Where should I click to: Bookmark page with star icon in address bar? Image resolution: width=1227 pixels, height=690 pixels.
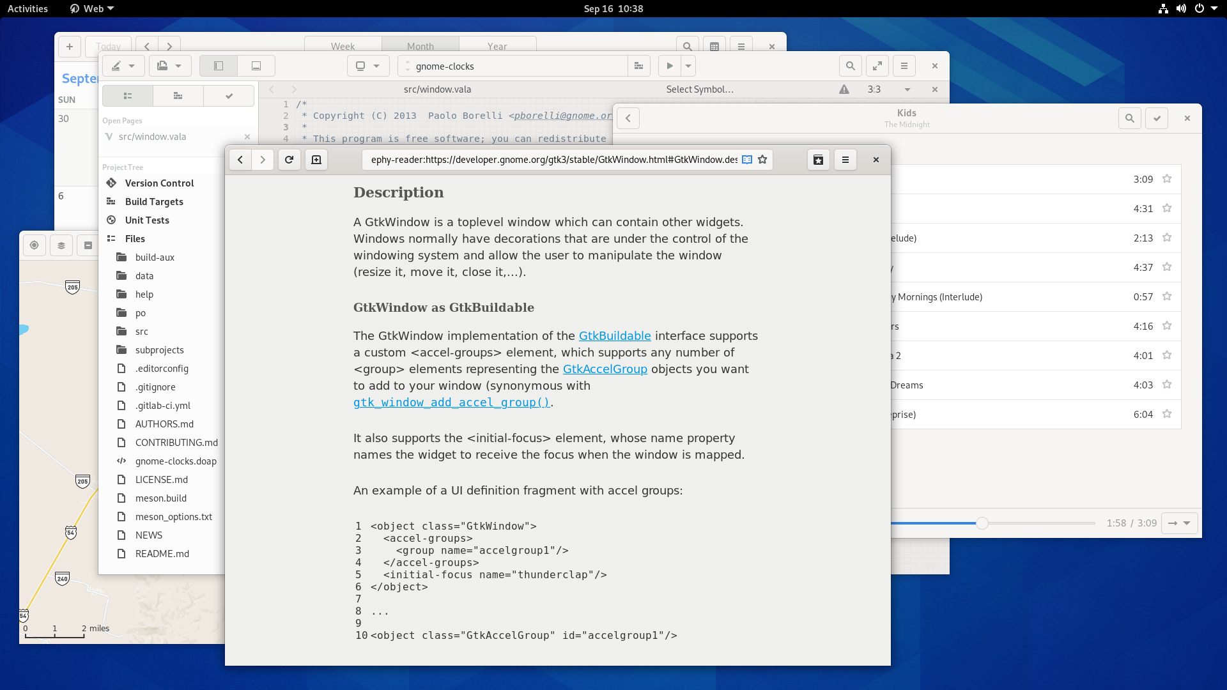pyautogui.click(x=762, y=160)
